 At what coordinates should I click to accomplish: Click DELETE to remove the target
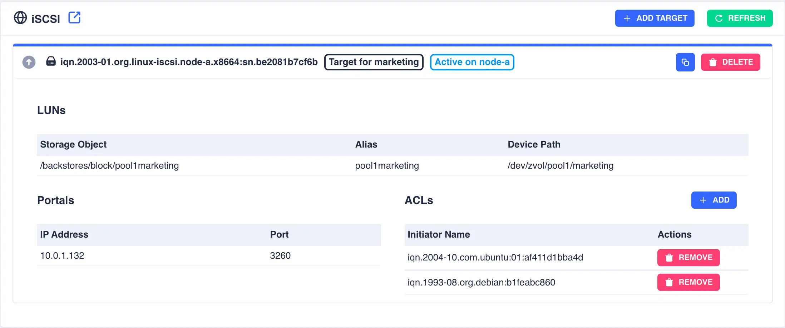731,62
